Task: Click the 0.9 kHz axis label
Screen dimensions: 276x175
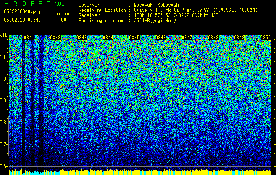Action: point(4,101)
